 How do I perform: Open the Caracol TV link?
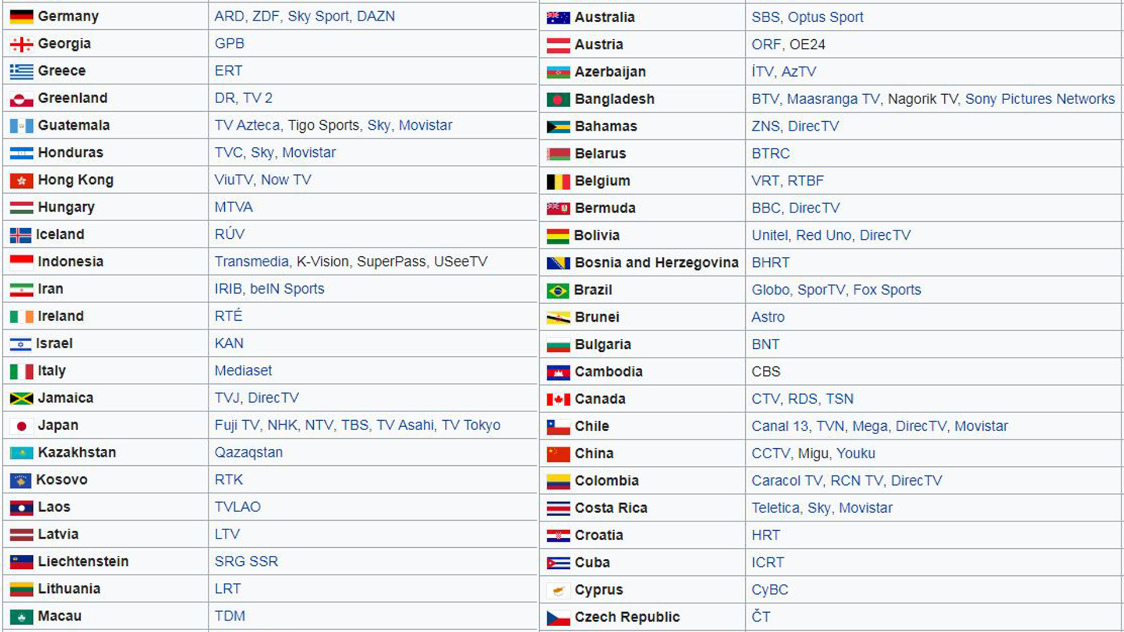pyautogui.click(x=787, y=480)
